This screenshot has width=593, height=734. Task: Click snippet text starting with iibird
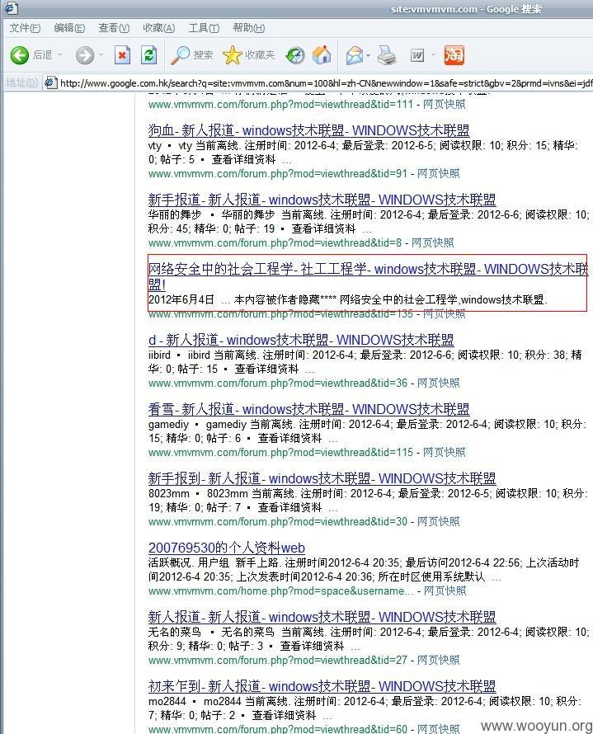pos(365,362)
